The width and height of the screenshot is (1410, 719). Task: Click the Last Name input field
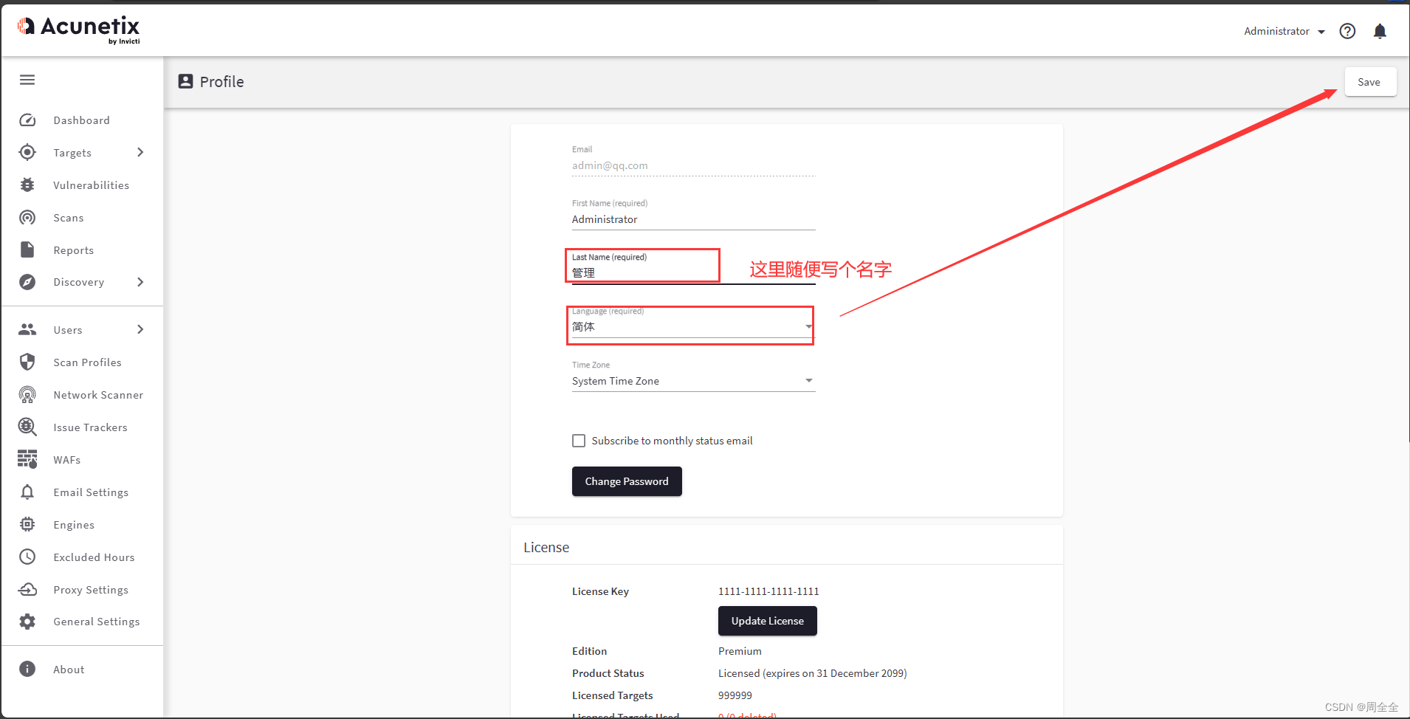pos(693,273)
